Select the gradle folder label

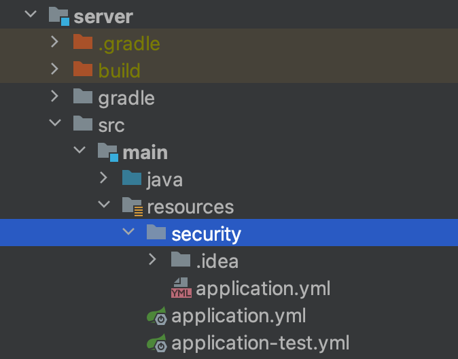[x=126, y=99]
